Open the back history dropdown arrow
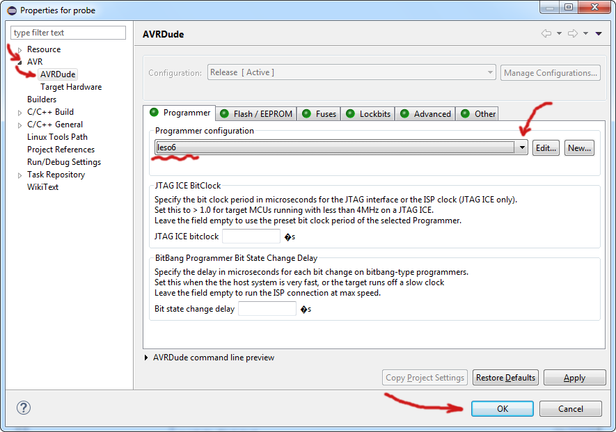 pyautogui.click(x=559, y=34)
